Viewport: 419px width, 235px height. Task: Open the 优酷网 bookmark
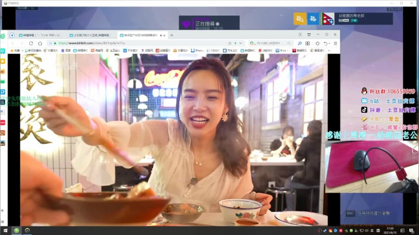pyautogui.click(x=147, y=50)
